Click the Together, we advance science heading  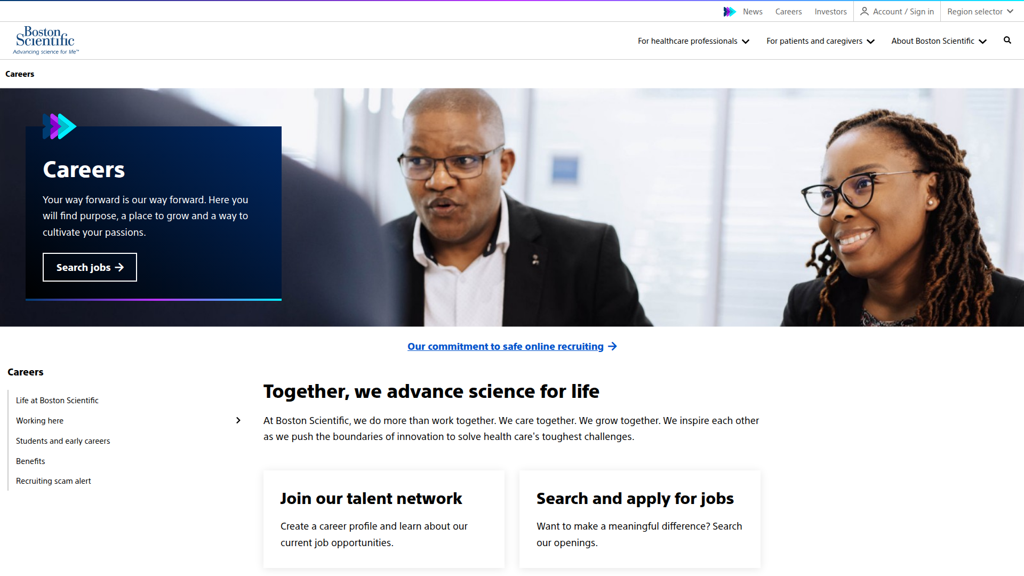click(431, 391)
